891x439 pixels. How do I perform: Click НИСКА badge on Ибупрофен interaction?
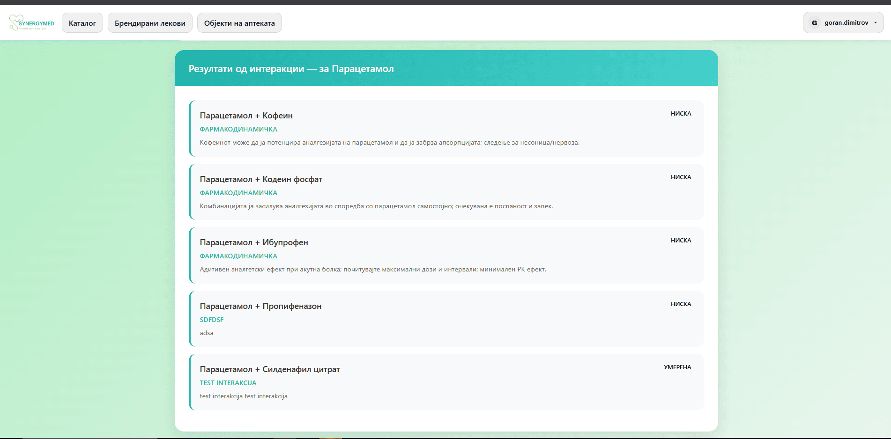(681, 241)
